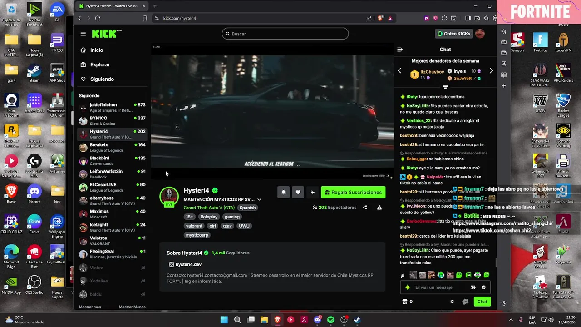Open the emoji picker in chat

click(483, 287)
